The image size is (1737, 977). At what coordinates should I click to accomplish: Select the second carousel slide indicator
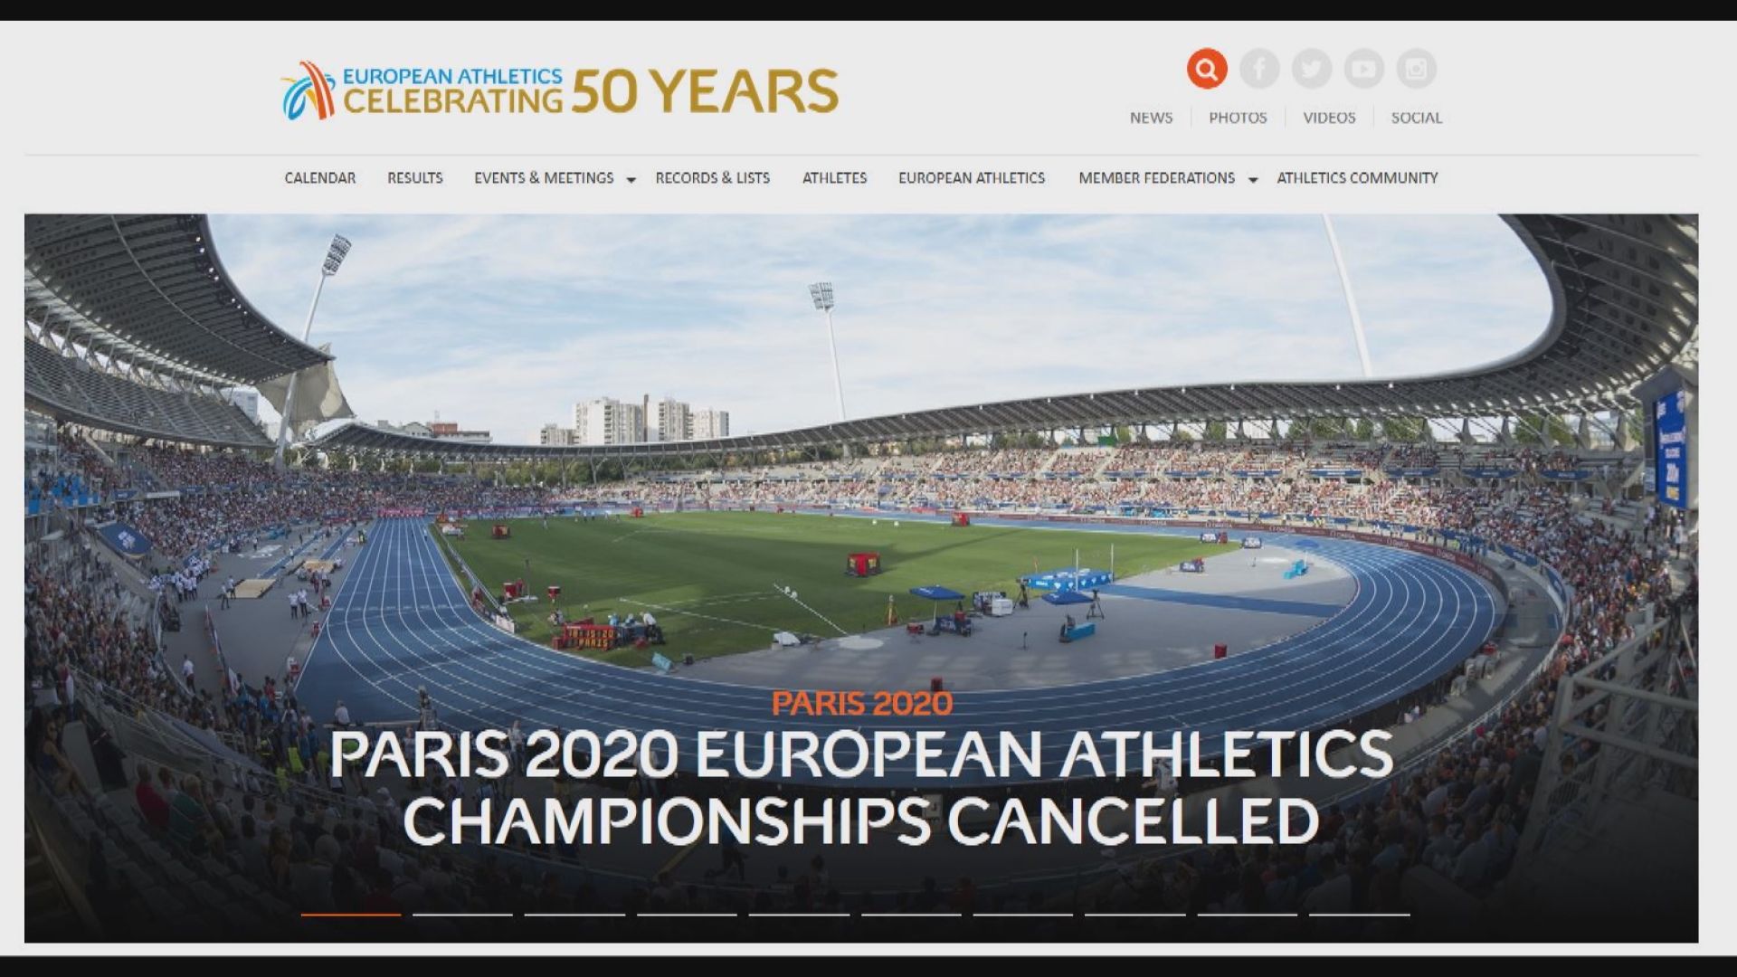point(462,914)
